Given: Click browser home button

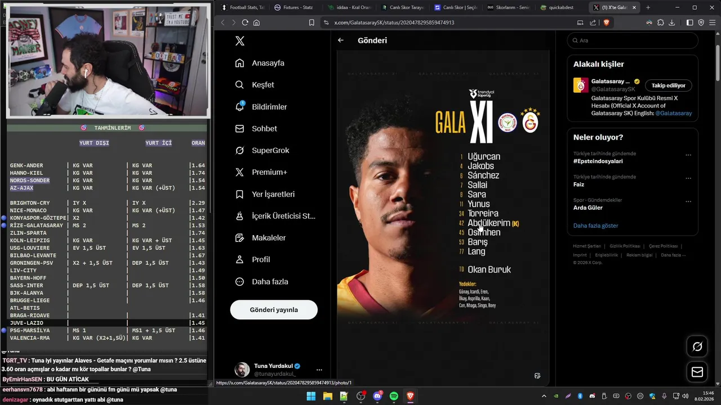Looking at the screenshot, I should 256,22.
